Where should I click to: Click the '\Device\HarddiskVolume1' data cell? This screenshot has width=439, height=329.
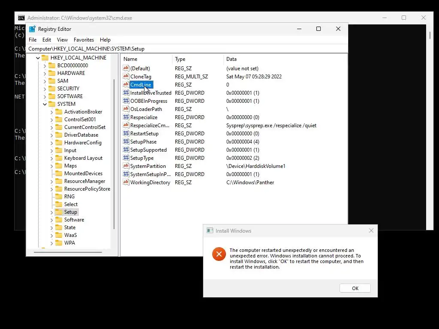(x=256, y=166)
